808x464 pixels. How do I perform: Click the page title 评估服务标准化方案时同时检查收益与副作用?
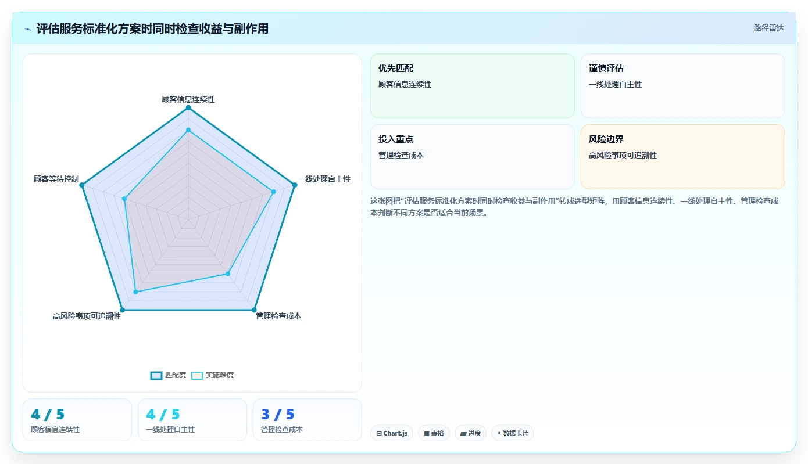click(x=152, y=29)
